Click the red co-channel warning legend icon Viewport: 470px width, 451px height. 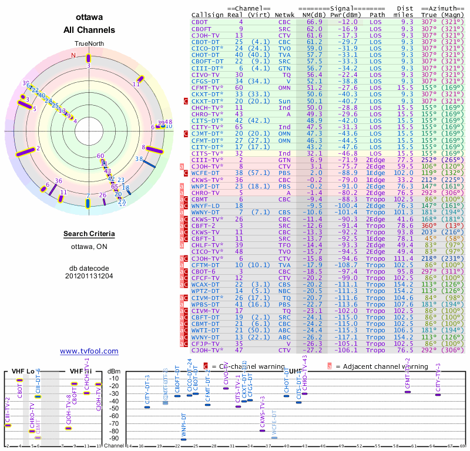[206, 366]
